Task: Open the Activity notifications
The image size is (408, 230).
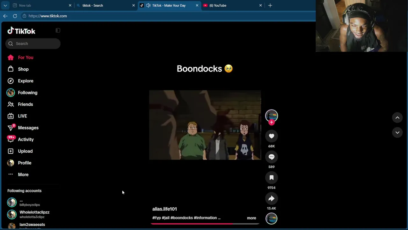Action: [20, 139]
